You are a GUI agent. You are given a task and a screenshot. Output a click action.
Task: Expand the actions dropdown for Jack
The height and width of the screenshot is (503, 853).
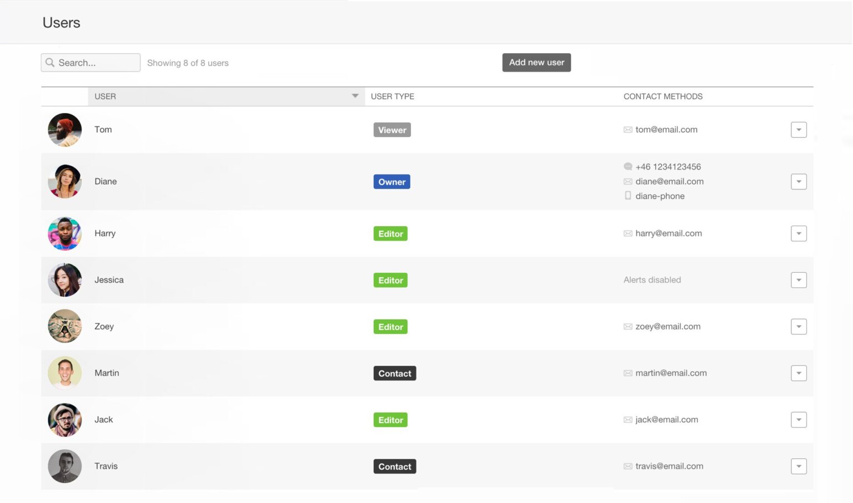(799, 420)
